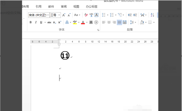The height and width of the screenshot is (111, 182).
Task: Sort paragraphs A to Z
Action: [152, 15]
